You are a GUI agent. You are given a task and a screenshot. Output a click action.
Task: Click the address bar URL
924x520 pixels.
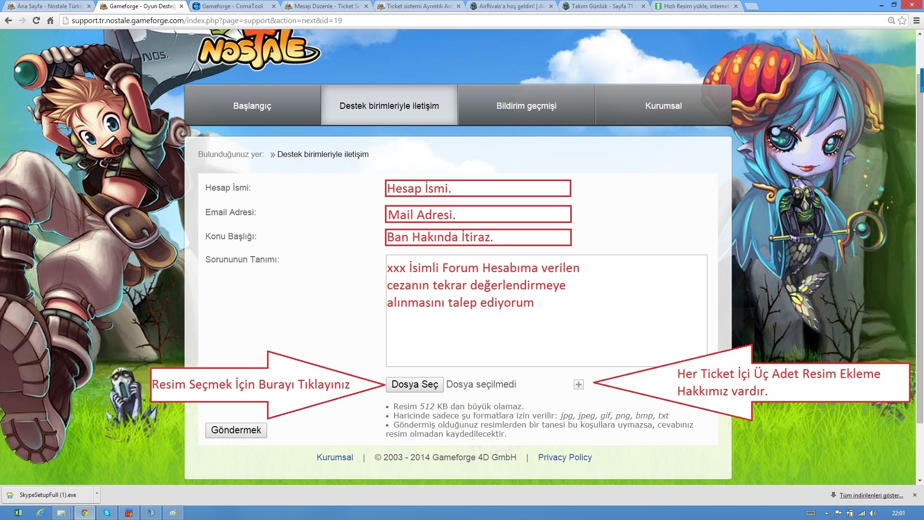(207, 20)
